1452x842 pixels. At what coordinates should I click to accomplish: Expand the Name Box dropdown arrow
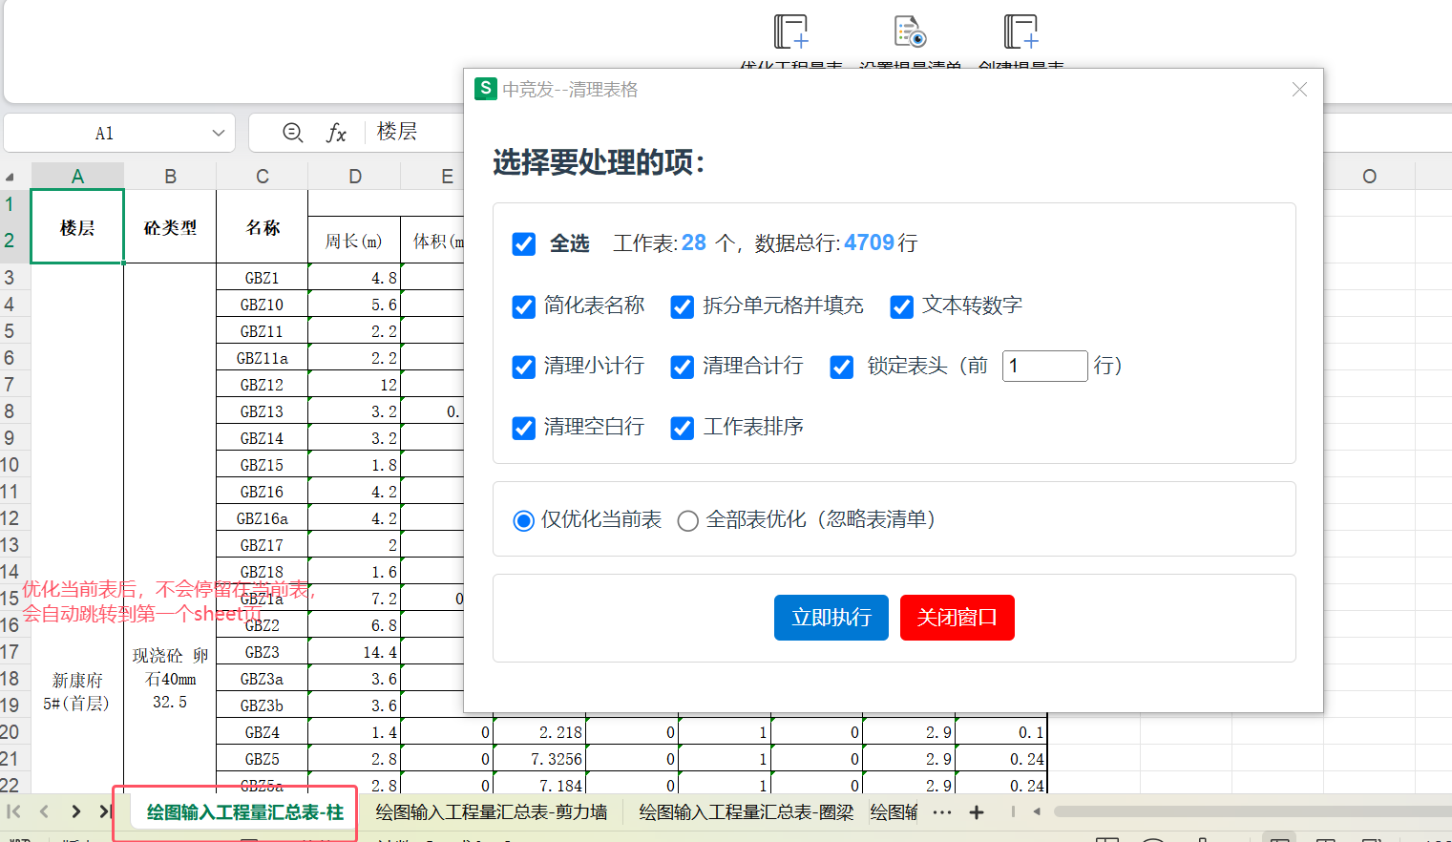click(218, 133)
